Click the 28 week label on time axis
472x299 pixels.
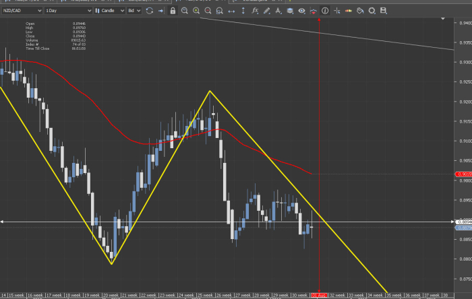(x=262, y=296)
